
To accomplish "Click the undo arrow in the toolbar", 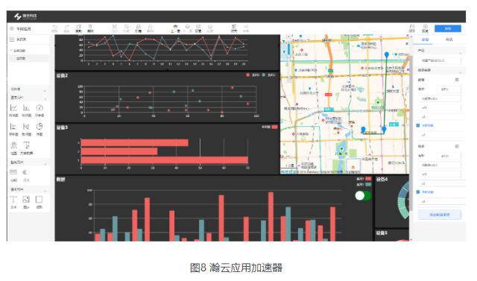I will tap(54, 27).
